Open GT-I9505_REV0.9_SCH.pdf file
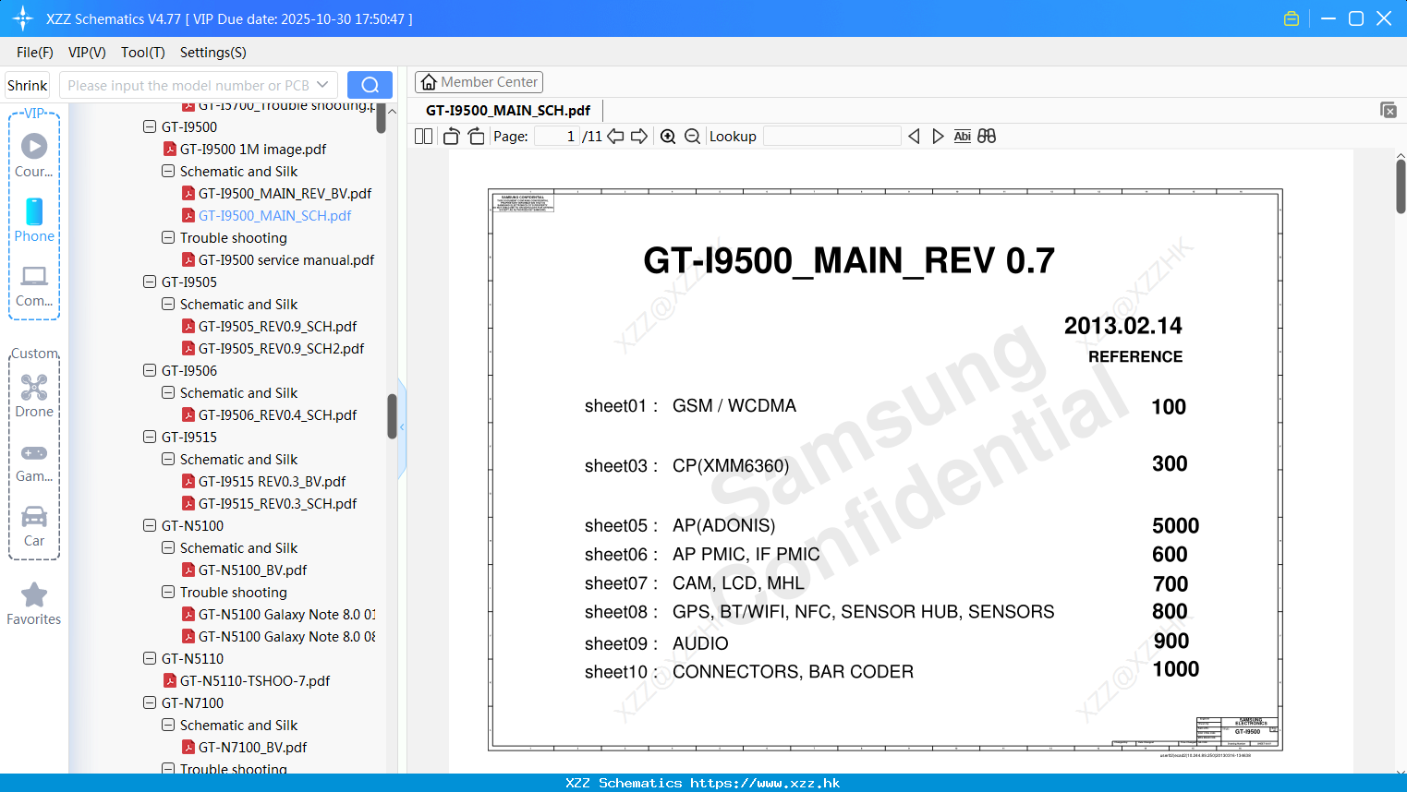 (277, 326)
